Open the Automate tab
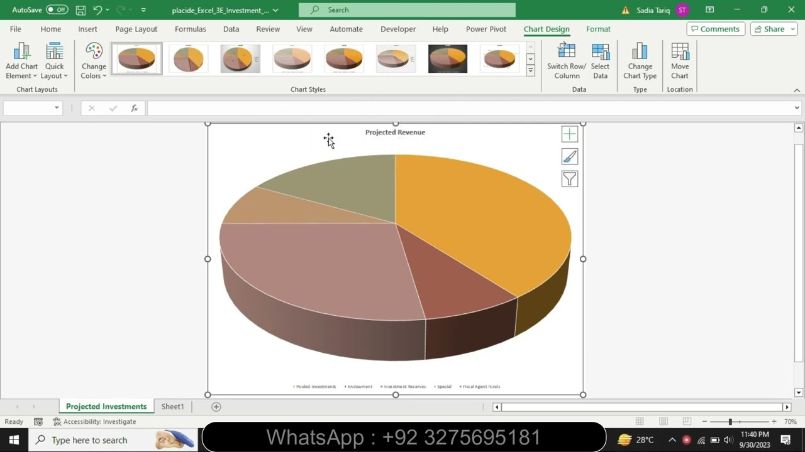Viewport: 805px width, 452px height. pos(346,29)
